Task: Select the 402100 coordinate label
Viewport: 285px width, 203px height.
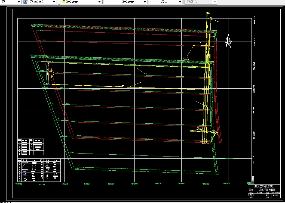Action: pos(158,184)
